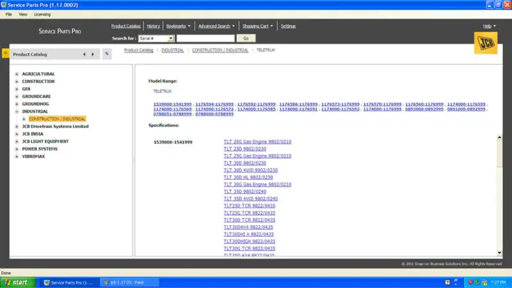Click the catalog sync icon button
The height and width of the screenshot is (288, 512).
(x=107, y=54)
